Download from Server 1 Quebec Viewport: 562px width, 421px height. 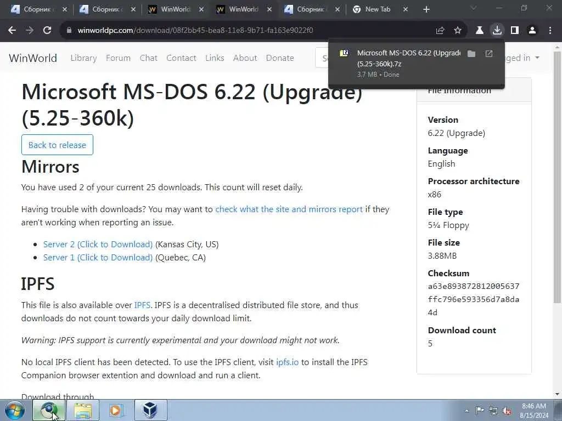point(98,258)
